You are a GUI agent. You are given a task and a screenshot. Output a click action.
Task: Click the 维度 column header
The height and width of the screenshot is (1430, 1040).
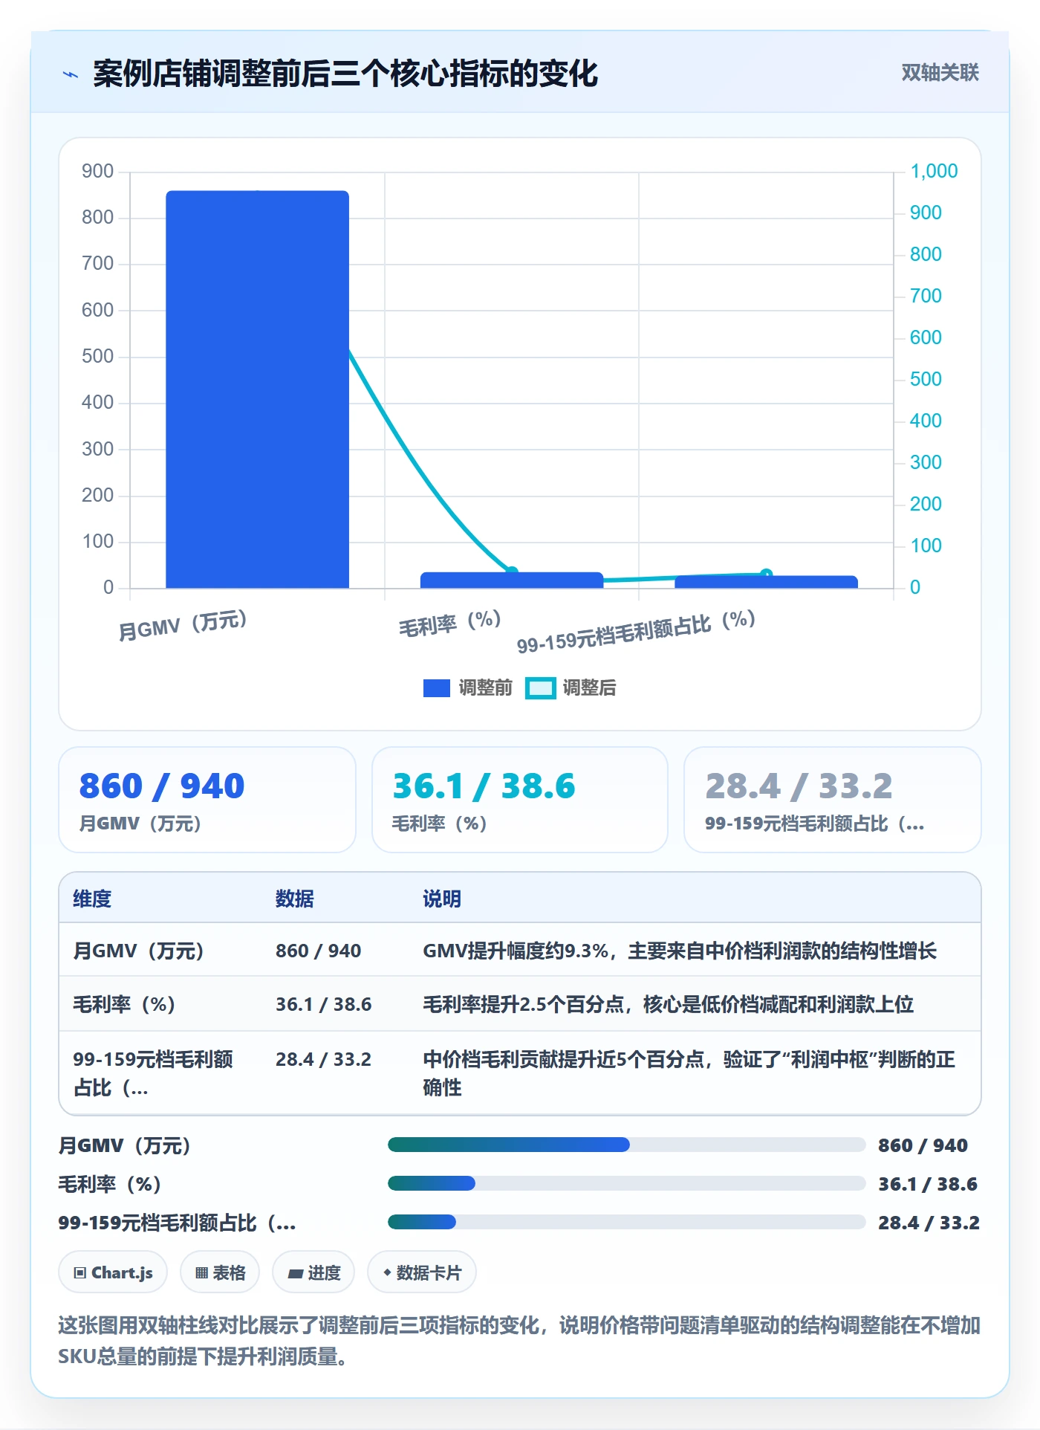[x=92, y=899]
